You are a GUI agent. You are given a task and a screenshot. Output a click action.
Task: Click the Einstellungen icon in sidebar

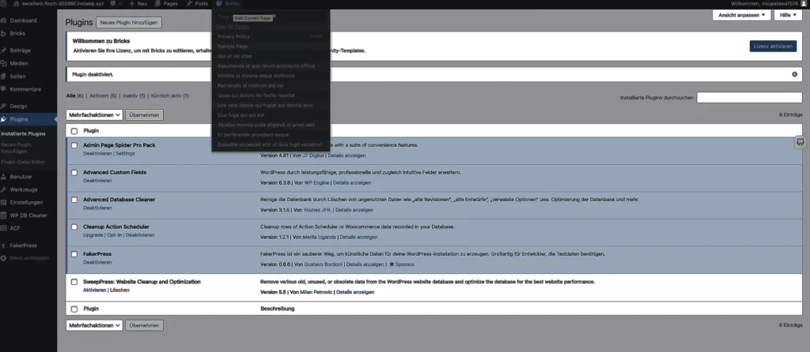[x=4, y=203]
